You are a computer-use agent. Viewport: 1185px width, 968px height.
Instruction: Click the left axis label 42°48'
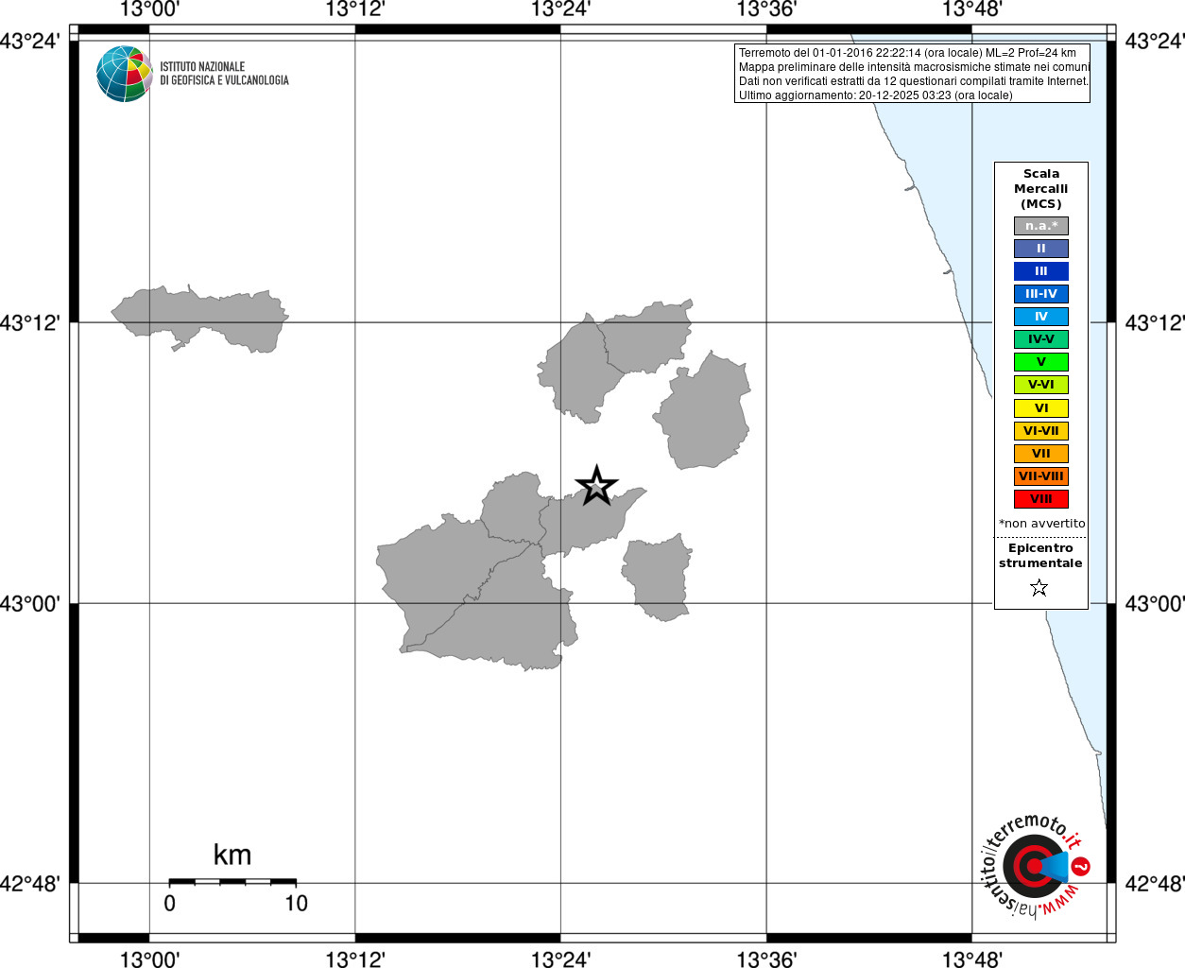click(x=30, y=884)
